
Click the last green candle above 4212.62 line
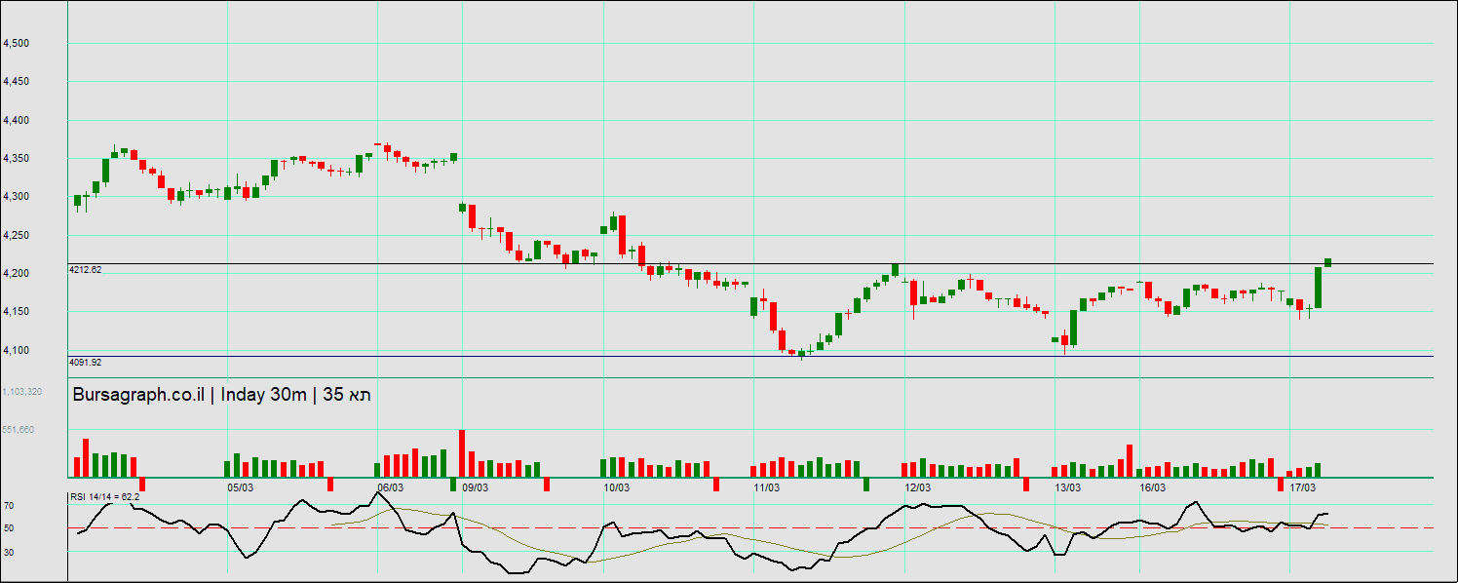(1327, 261)
